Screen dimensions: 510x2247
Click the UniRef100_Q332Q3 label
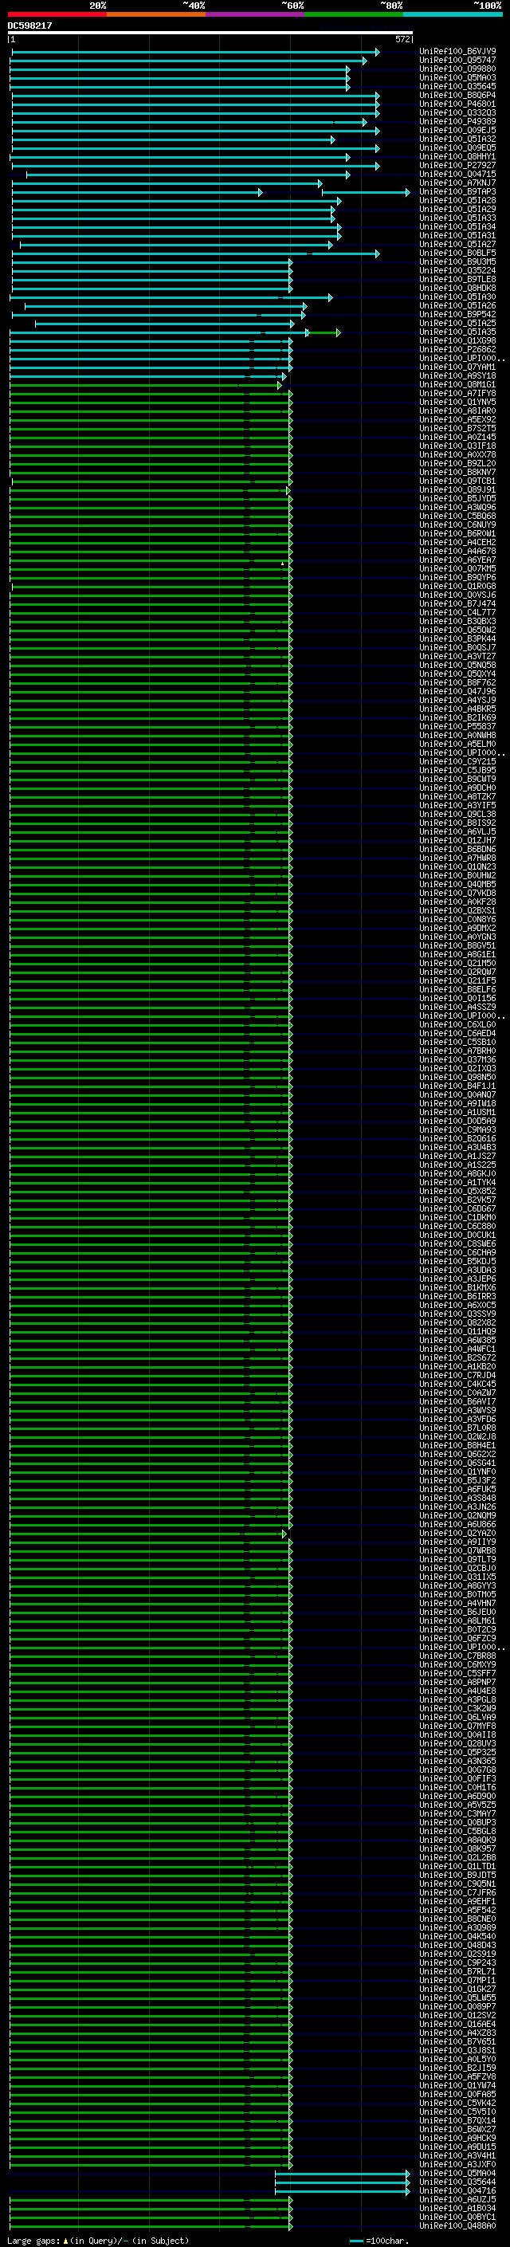point(457,112)
